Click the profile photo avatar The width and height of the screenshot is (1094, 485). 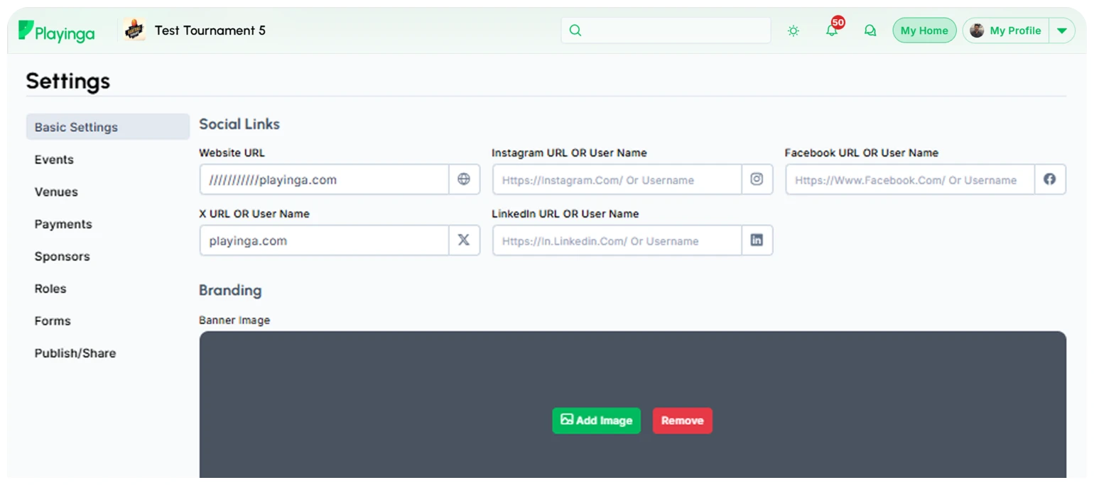tap(977, 30)
